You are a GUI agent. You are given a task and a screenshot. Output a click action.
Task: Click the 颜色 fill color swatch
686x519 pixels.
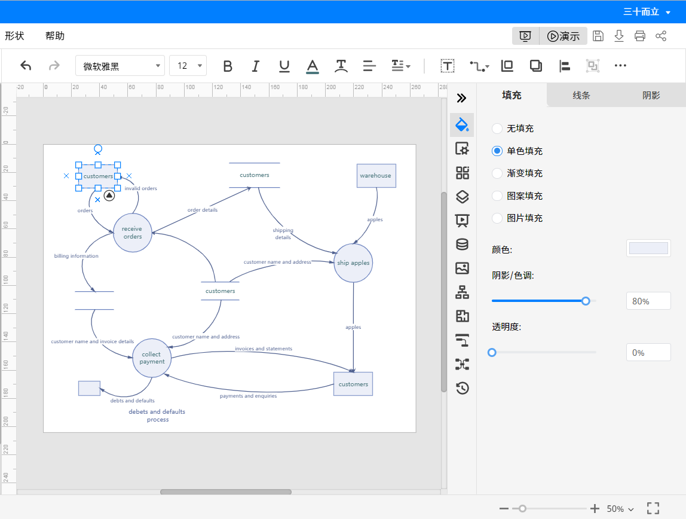pyautogui.click(x=648, y=248)
